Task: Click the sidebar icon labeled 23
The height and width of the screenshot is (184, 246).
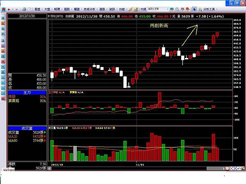Action: (x=3, y=93)
